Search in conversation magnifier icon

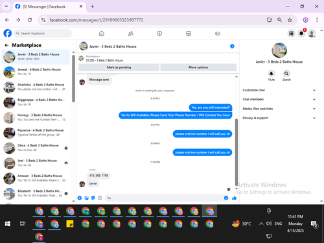[x=286, y=74]
